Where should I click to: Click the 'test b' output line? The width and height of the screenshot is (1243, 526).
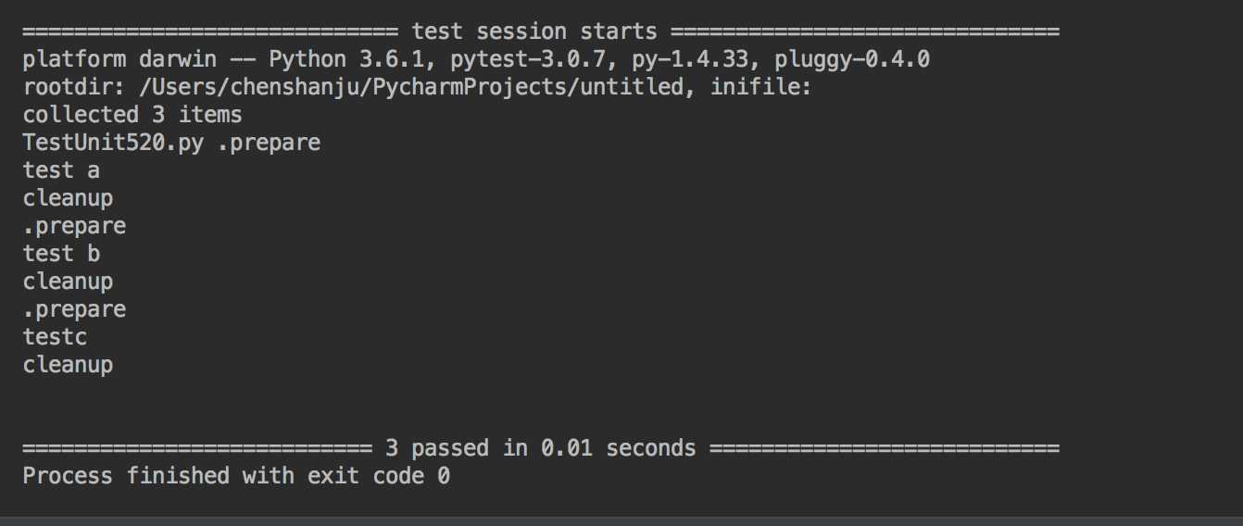[x=61, y=254]
